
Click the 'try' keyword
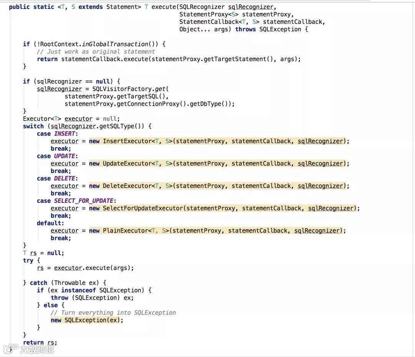coord(28,261)
